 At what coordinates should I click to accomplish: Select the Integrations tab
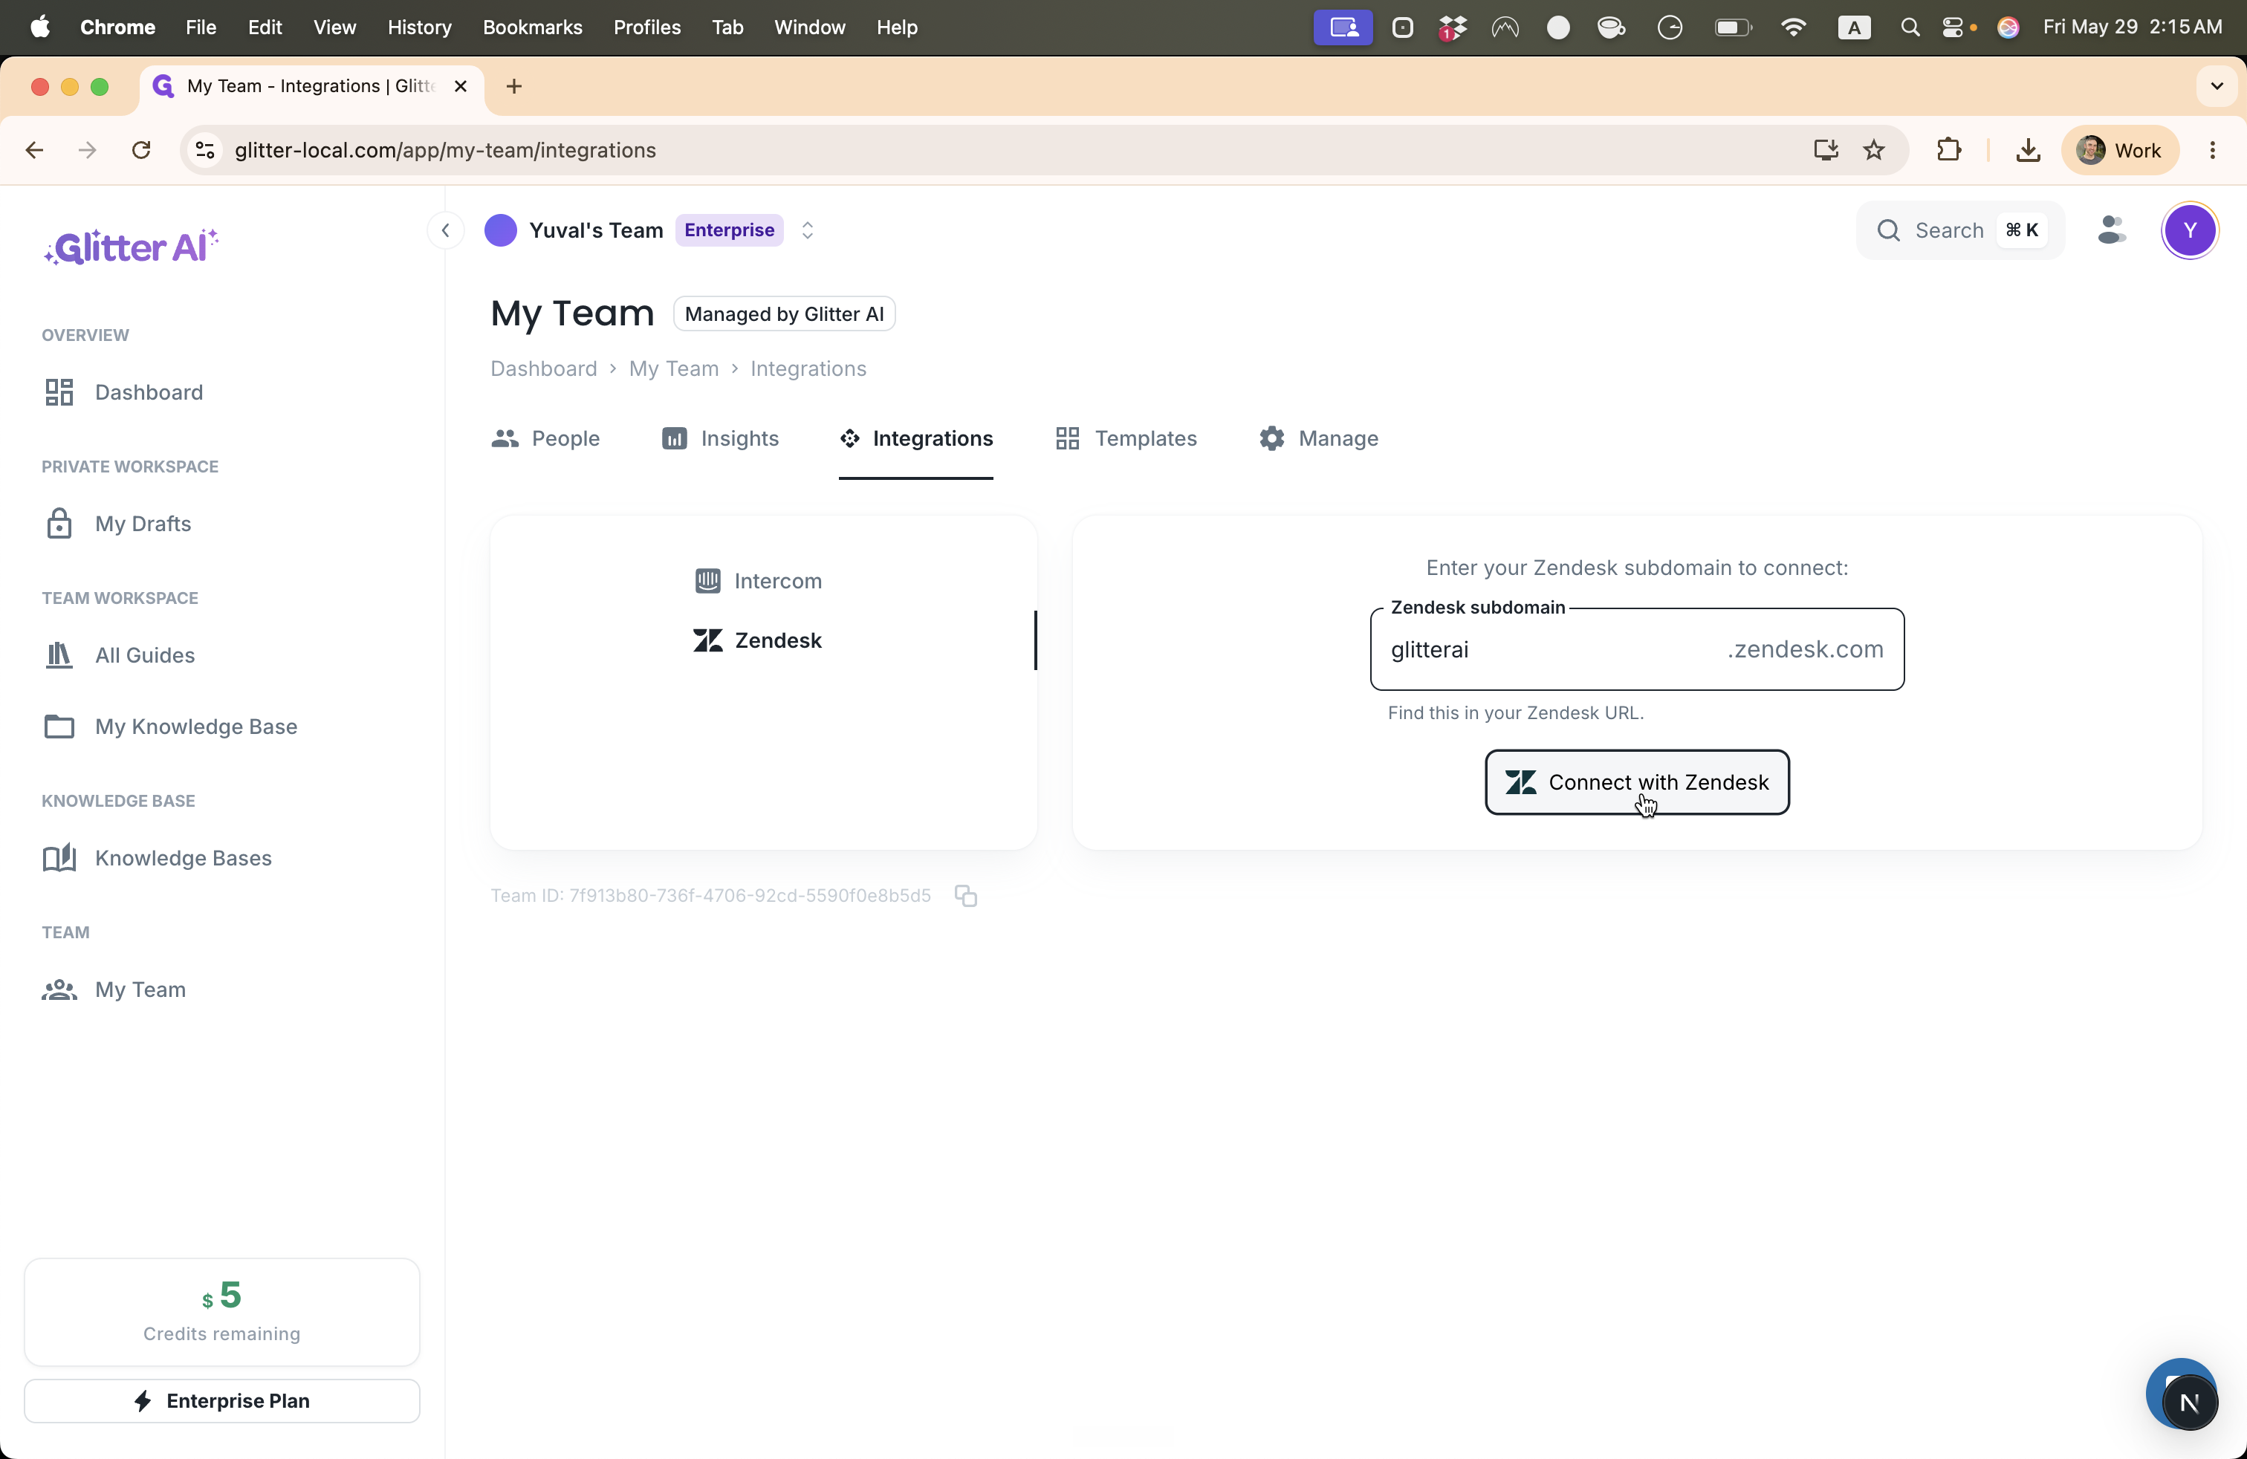coord(915,439)
